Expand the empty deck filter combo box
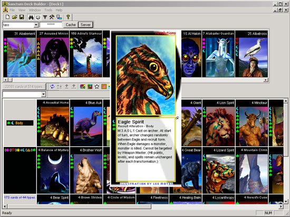Image resolution: width=290 pixels, height=217 pixels. pyautogui.click(x=43, y=94)
